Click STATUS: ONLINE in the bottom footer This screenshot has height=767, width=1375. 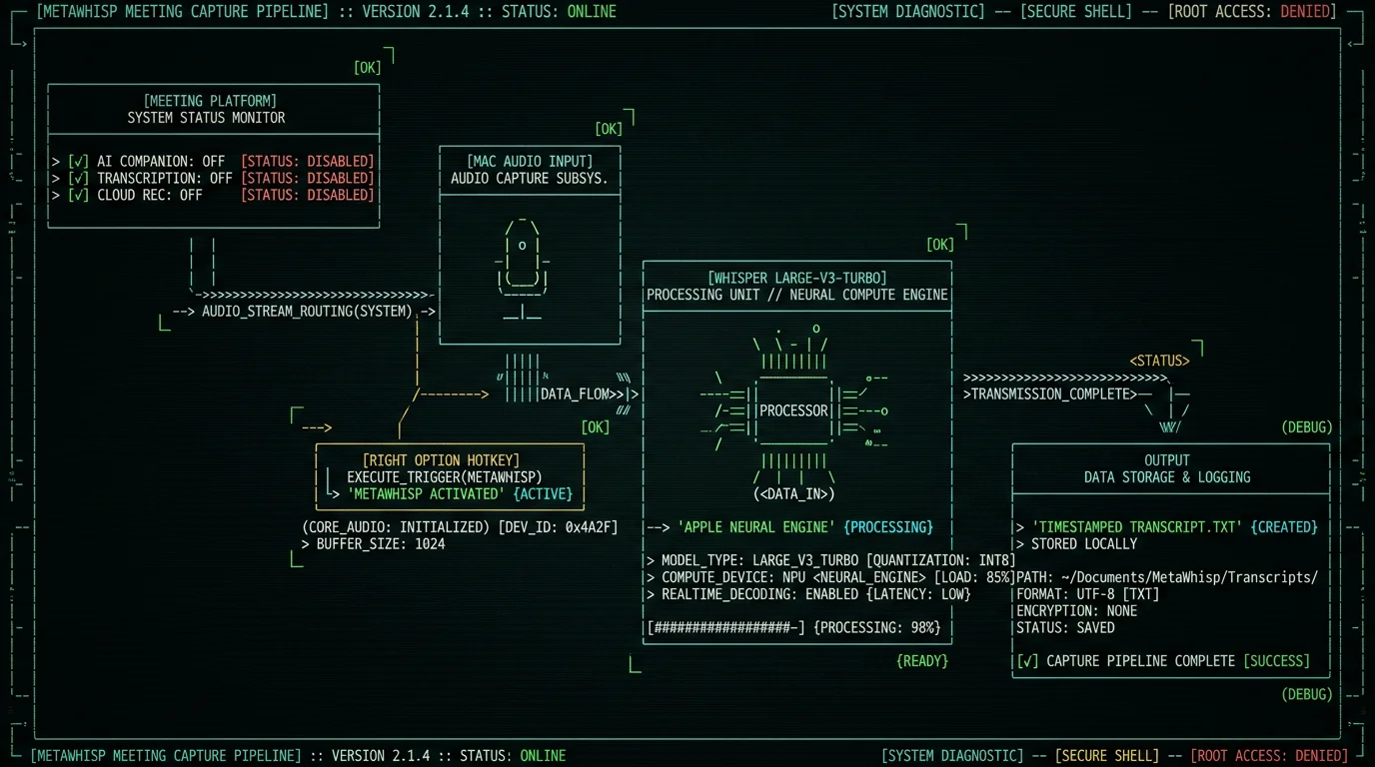[x=513, y=756]
